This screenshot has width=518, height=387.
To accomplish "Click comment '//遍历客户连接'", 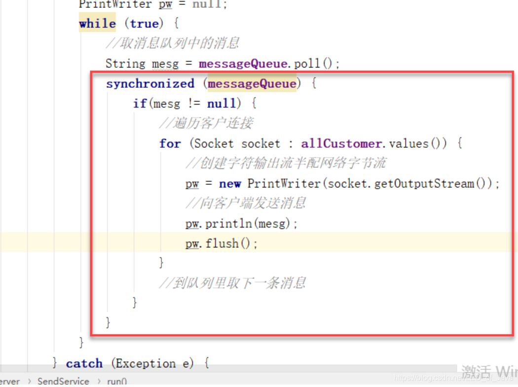I will (206, 123).
